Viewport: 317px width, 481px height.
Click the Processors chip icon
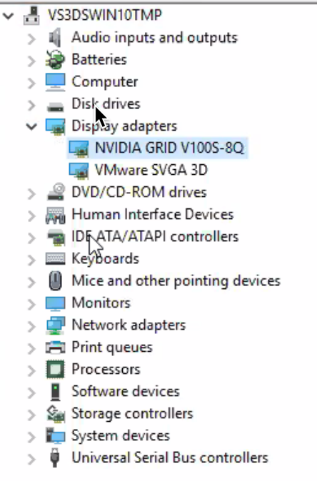(55, 369)
